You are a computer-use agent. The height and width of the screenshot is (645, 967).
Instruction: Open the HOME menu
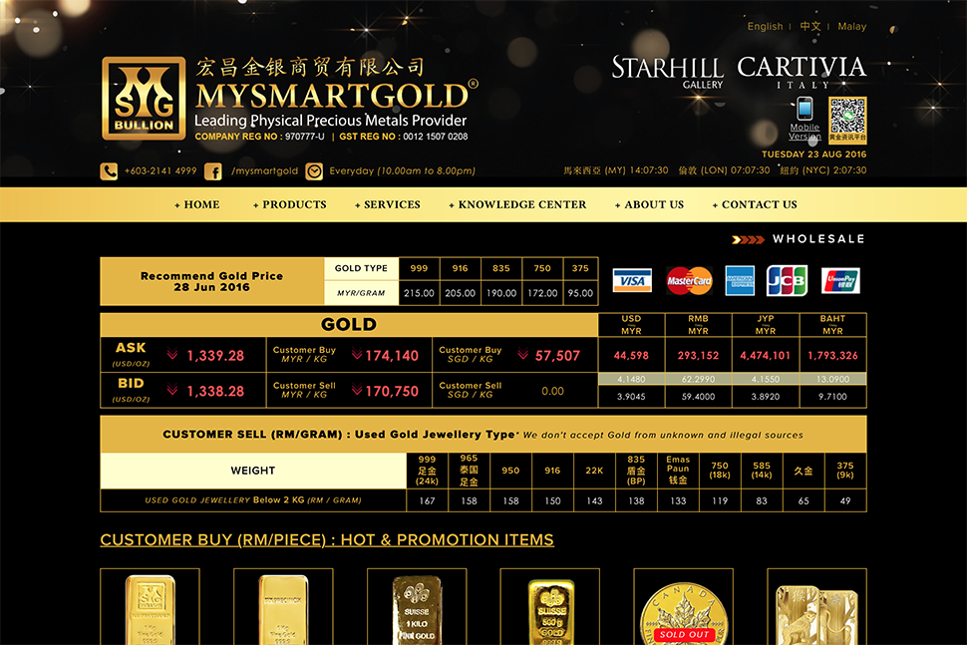click(197, 204)
